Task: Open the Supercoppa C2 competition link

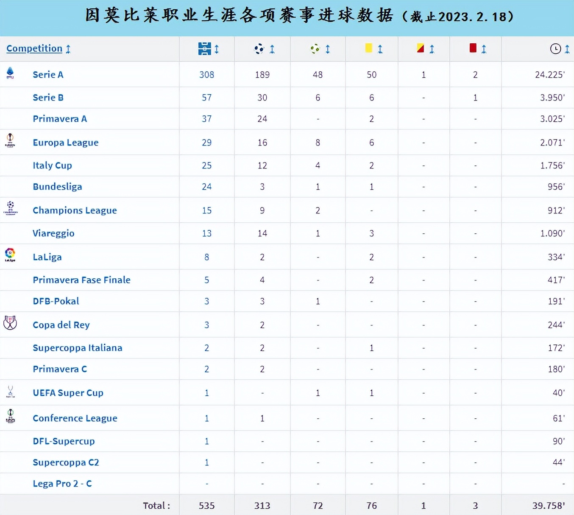Action: [x=66, y=462]
